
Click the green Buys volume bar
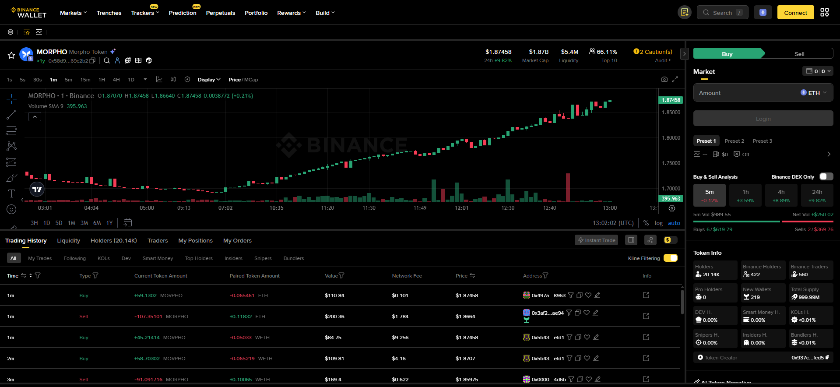tap(736, 222)
